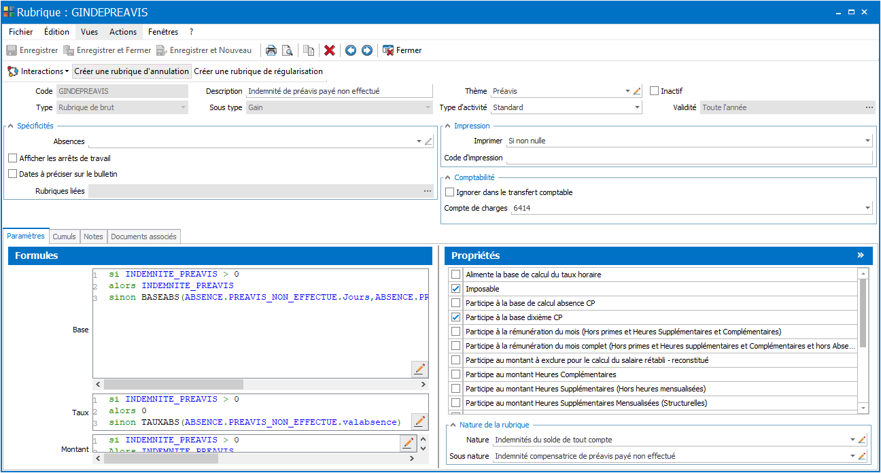
Task: Click the Enregistrer save icon
Action: point(12,50)
